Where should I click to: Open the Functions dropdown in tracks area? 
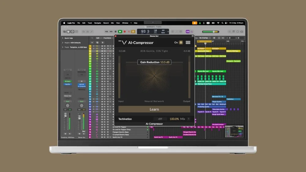pos(108,38)
